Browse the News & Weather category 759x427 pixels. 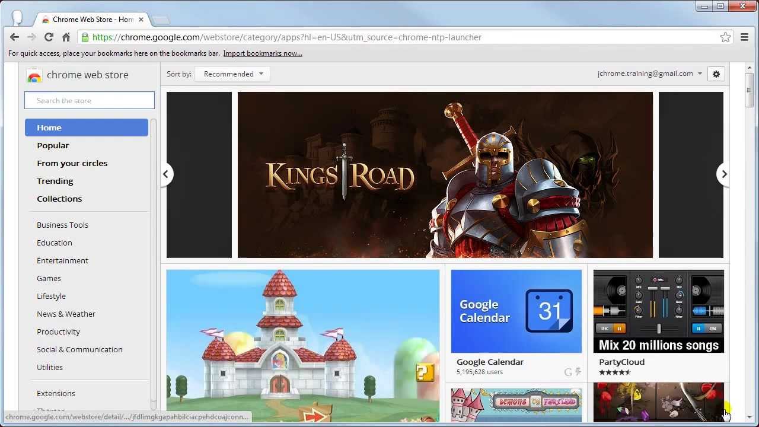point(66,314)
